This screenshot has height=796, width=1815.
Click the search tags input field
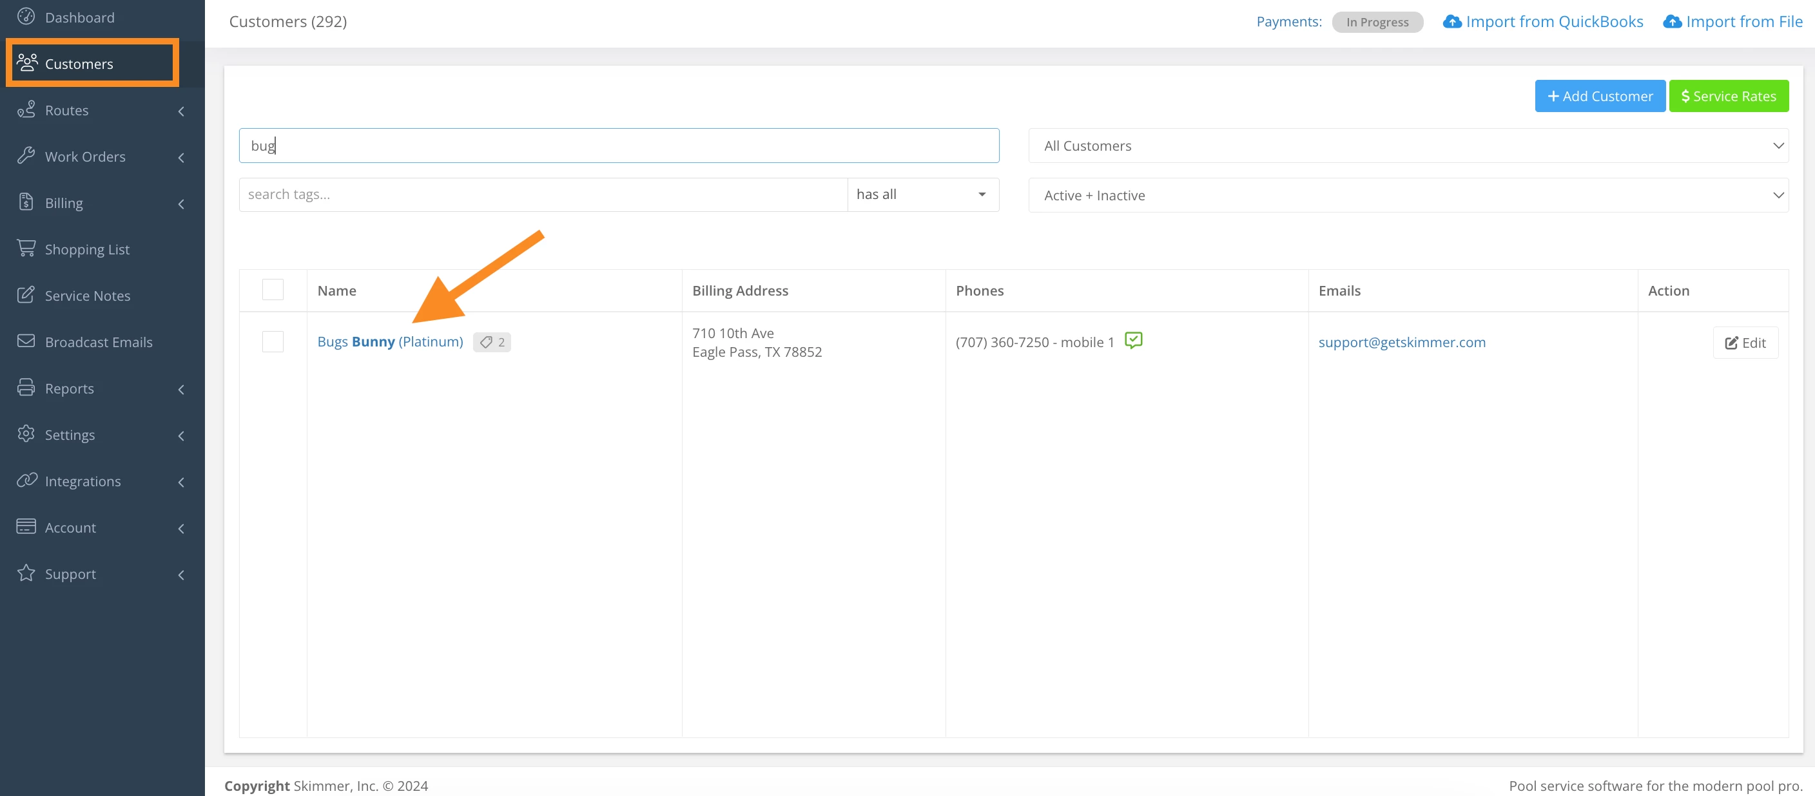[543, 194]
